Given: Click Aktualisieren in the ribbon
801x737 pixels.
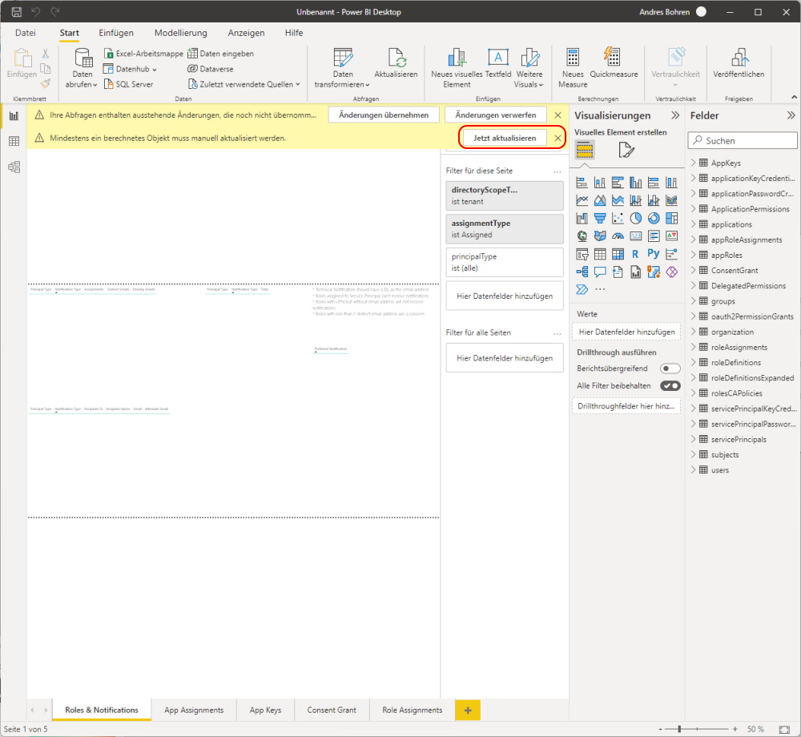Looking at the screenshot, I should pyautogui.click(x=396, y=64).
